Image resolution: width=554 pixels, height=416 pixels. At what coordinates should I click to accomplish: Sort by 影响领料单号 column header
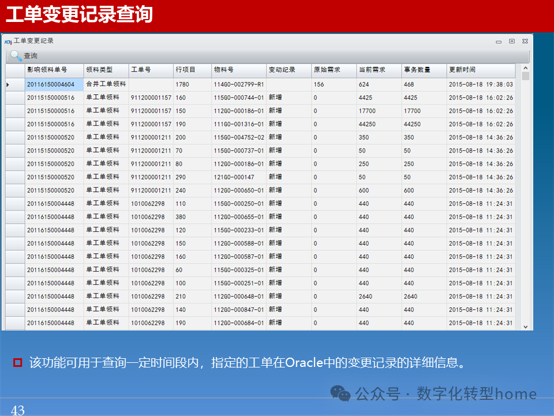(54, 70)
